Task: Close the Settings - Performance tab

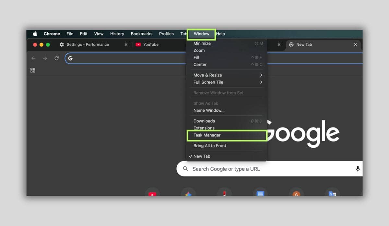Action: point(126,45)
